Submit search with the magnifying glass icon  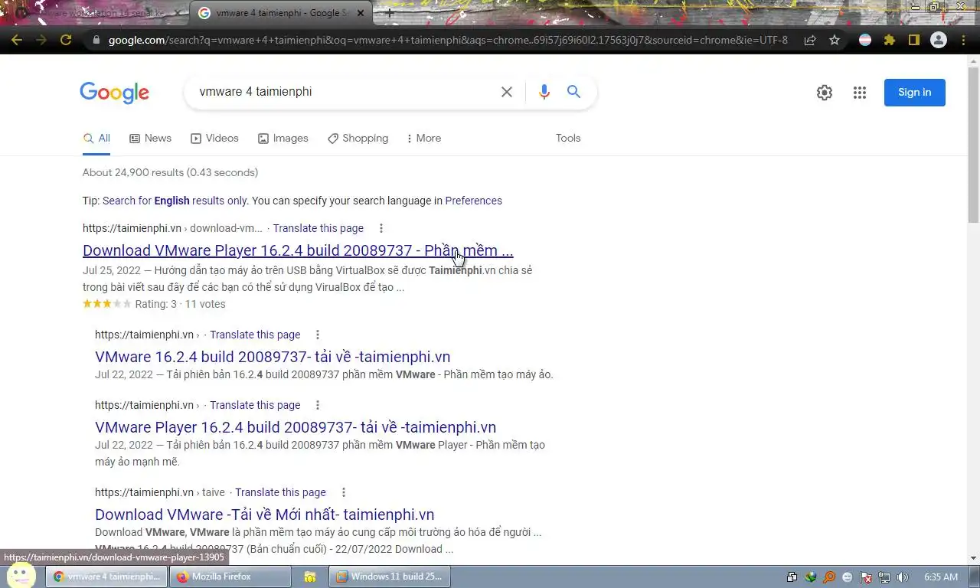pos(573,92)
